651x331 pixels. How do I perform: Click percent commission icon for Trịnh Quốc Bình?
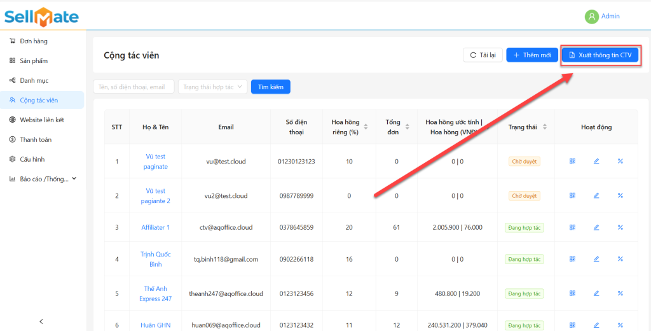(x=620, y=259)
